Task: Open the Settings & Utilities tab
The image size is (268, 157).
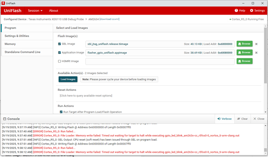Action: (x=27, y=36)
